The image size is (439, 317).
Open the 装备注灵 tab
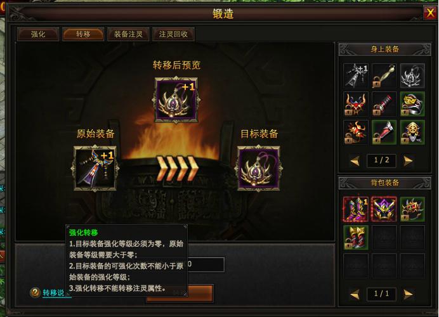128,34
